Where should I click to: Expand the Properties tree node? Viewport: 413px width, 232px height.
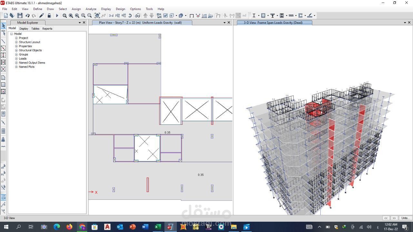click(16, 46)
